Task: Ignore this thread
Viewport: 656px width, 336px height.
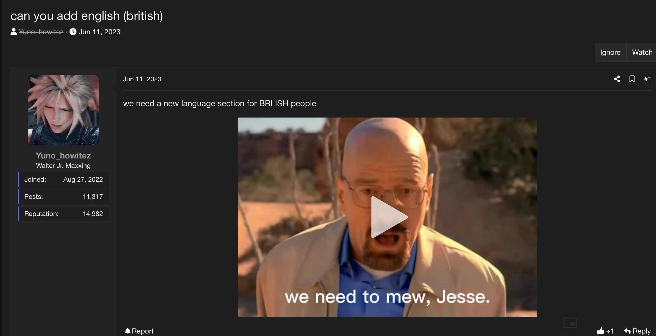Action: click(x=610, y=52)
